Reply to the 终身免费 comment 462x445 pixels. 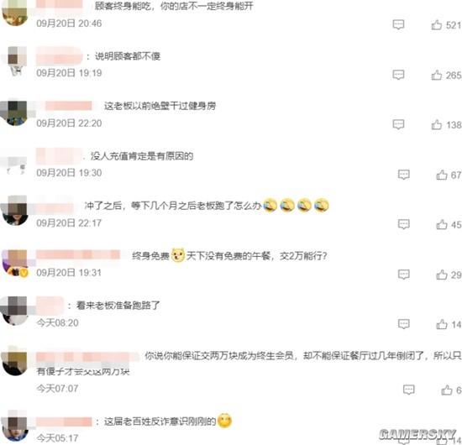point(404,275)
